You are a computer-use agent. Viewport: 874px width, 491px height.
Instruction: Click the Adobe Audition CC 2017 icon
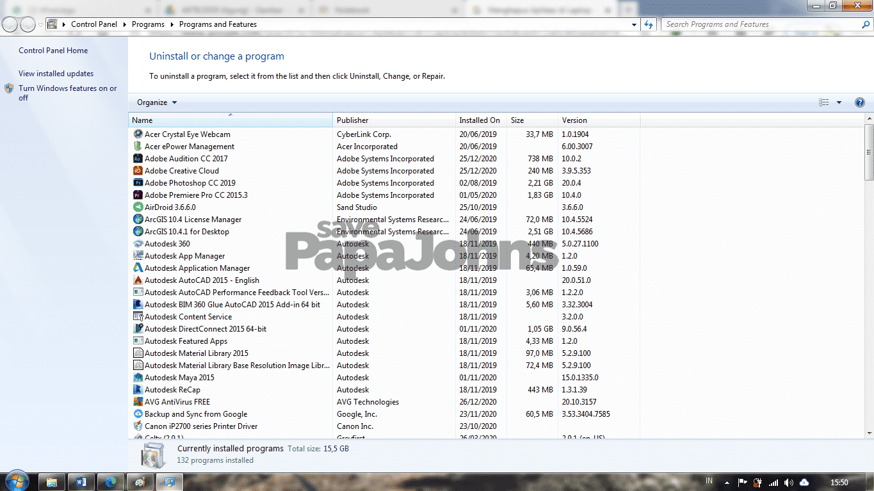138,159
